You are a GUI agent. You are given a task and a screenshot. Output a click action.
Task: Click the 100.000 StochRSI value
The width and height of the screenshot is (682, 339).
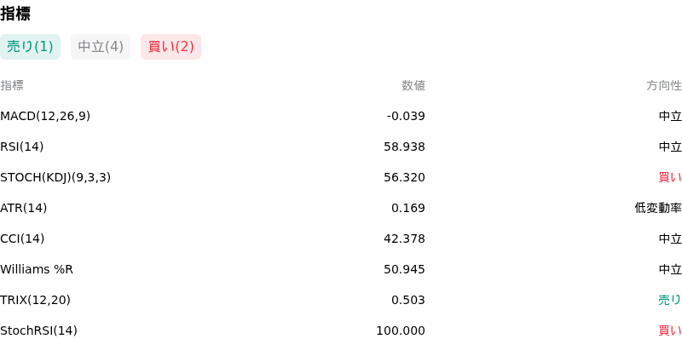[401, 330]
